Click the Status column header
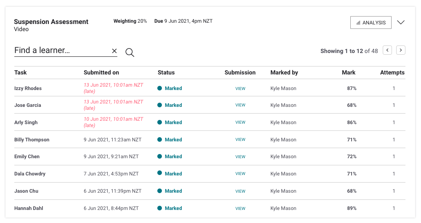 (166, 72)
